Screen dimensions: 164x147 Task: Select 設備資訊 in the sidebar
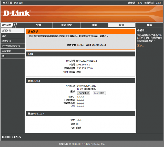(x=13, y=31)
